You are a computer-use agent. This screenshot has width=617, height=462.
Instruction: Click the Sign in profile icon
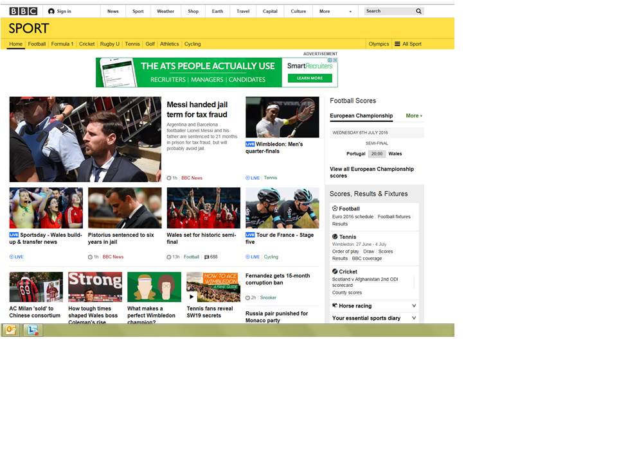(51, 11)
